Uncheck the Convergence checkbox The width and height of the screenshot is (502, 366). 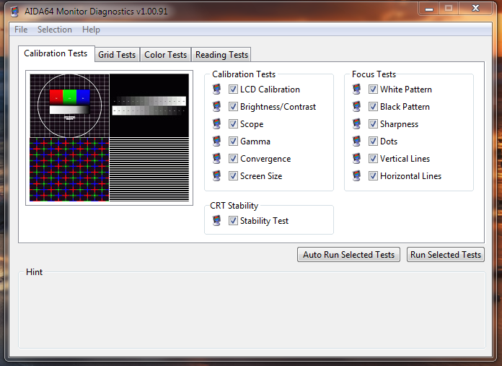pos(233,158)
